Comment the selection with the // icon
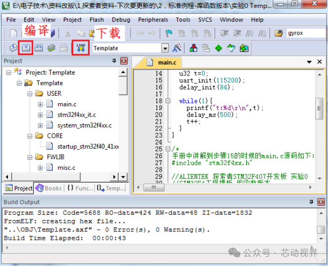328x266 pixels. pos(249,33)
